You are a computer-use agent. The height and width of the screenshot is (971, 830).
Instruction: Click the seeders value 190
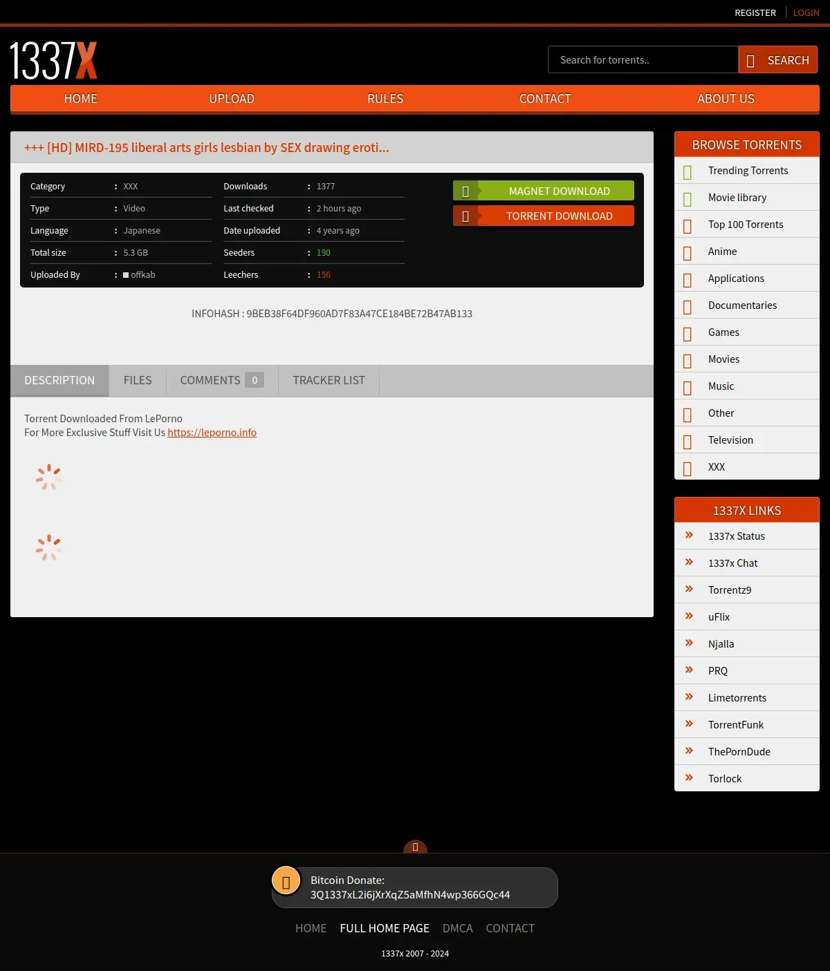(x=324, y=253)
